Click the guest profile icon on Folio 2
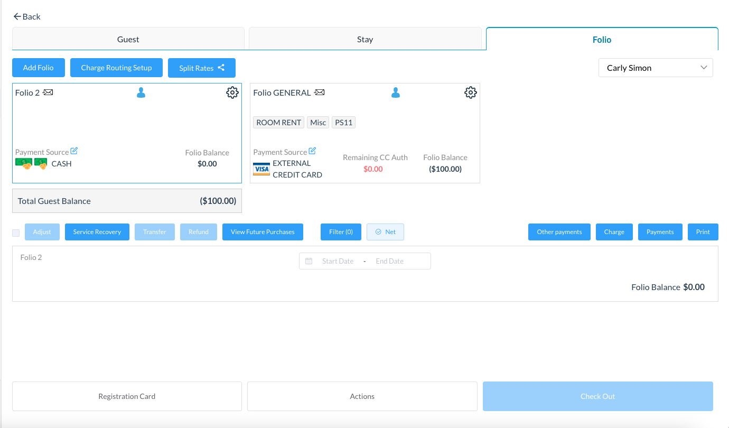This screenshot has height=428, width=729. [141, 93]
